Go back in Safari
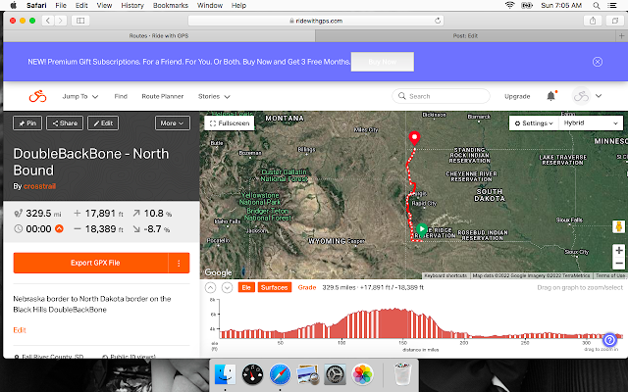 [x=48, y=21]
